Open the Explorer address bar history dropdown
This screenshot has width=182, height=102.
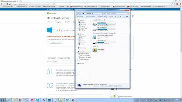[x=102, y=14]
